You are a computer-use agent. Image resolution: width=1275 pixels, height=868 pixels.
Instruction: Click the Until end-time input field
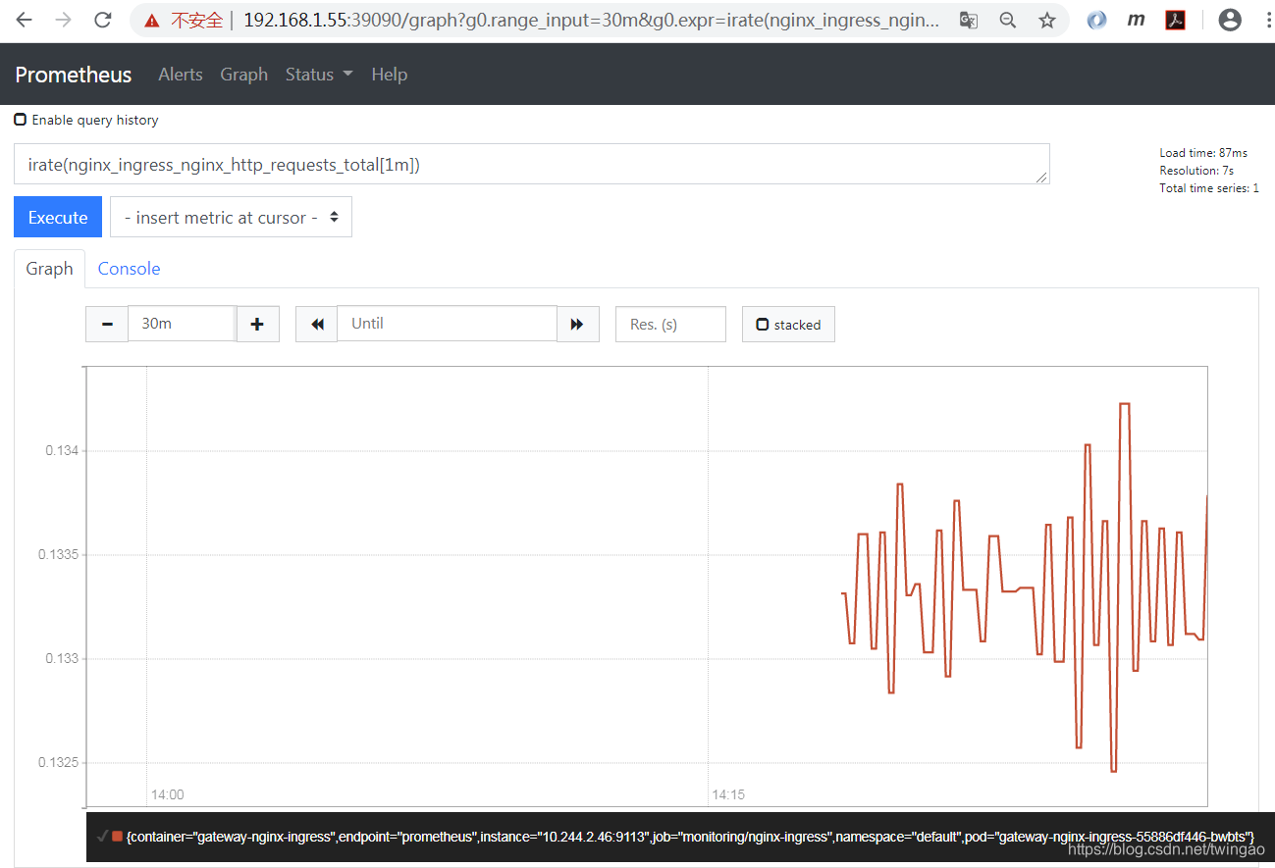[447, 324]
